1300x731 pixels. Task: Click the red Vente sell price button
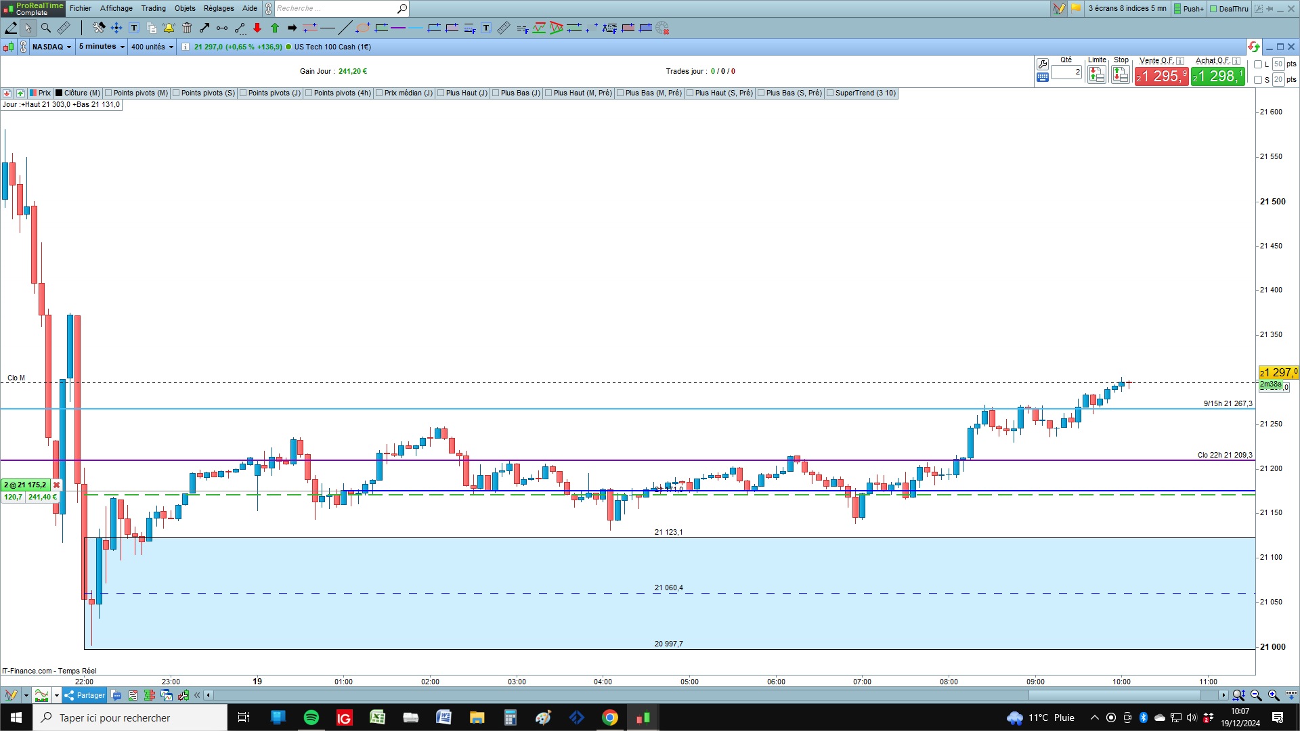1161,76
